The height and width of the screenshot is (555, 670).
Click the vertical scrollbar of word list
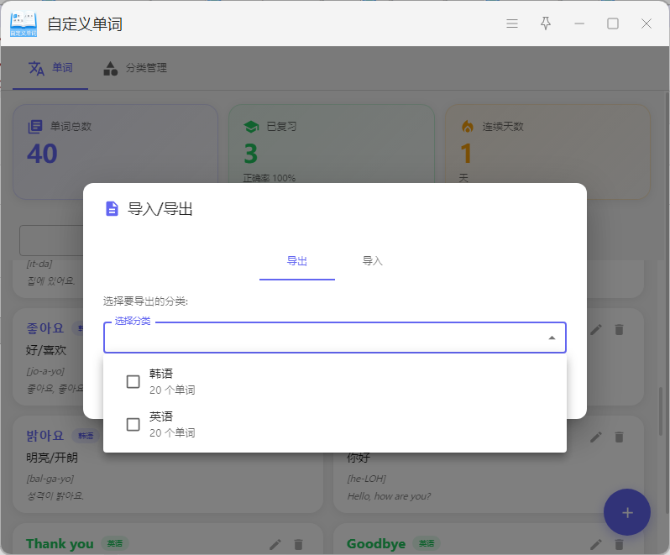[662, 420]
